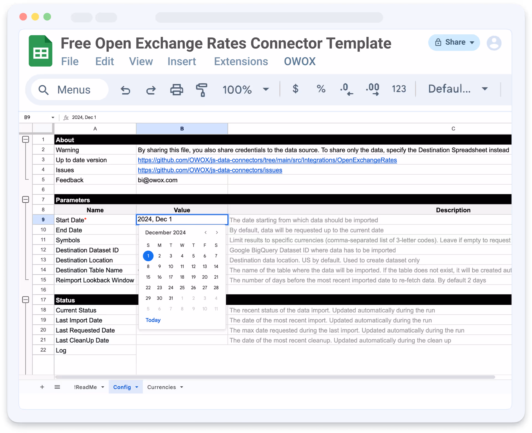Screen dimensions: 532x433
Task: Format as currency with dollar icon
Action: click(x=295, y=89)
